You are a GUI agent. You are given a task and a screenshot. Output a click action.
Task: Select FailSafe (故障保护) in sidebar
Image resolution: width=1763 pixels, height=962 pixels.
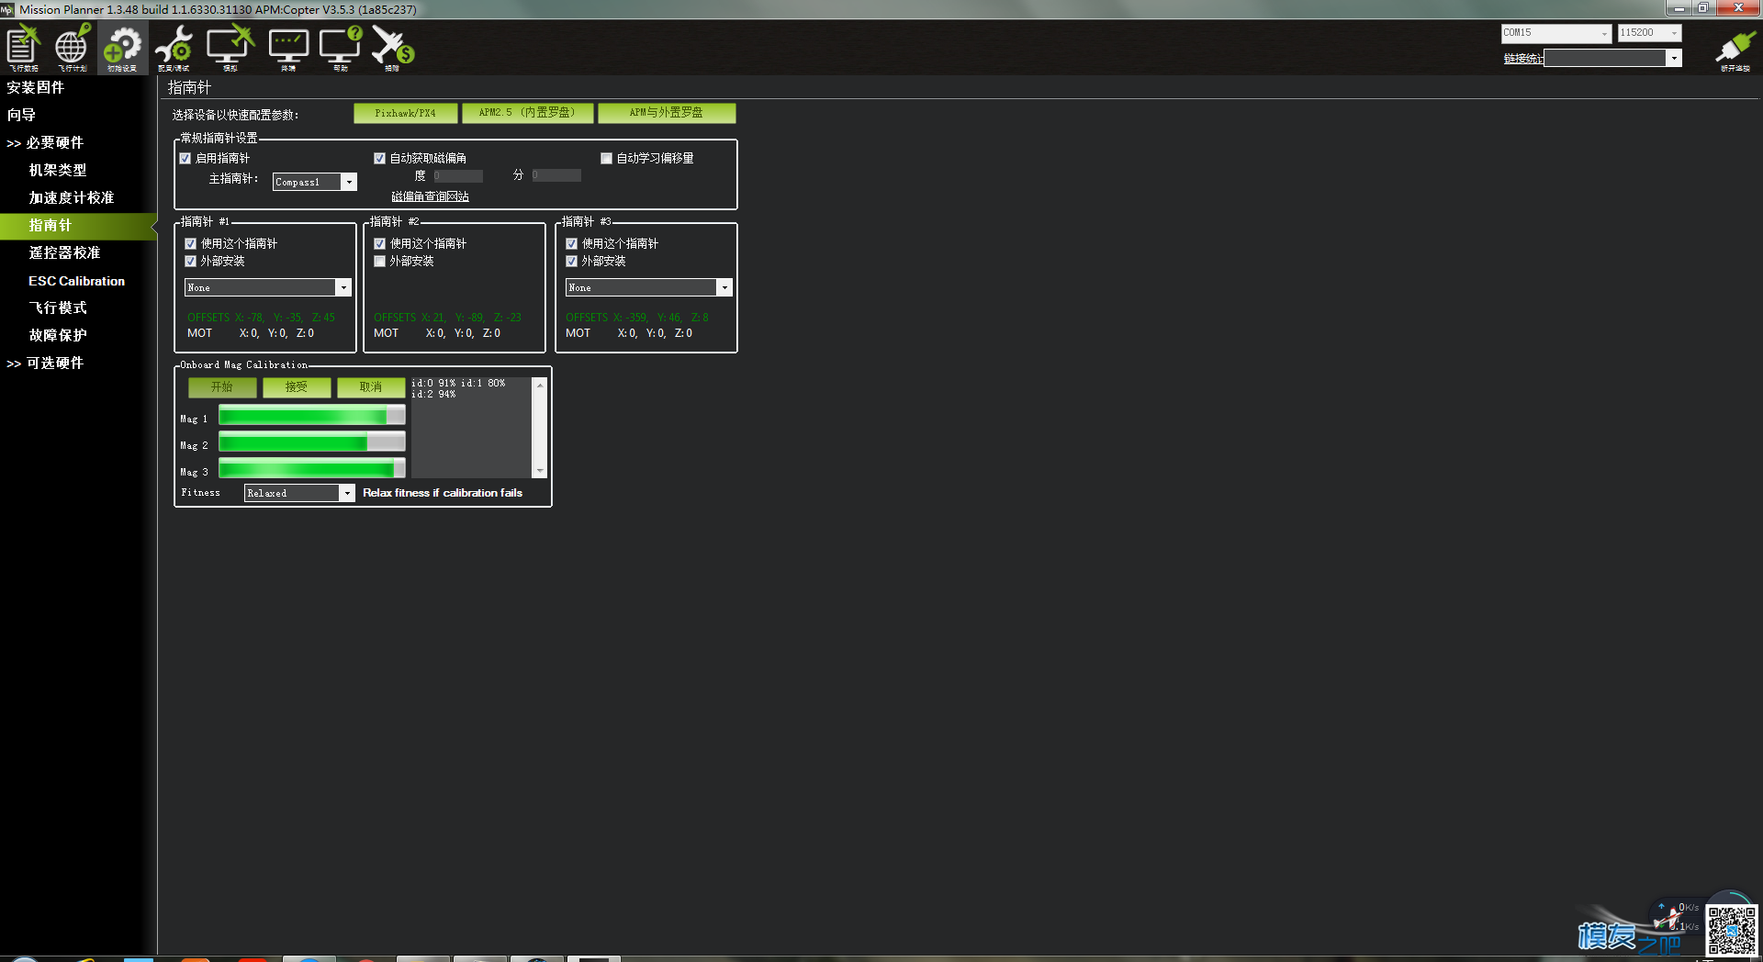click(58, 335)
